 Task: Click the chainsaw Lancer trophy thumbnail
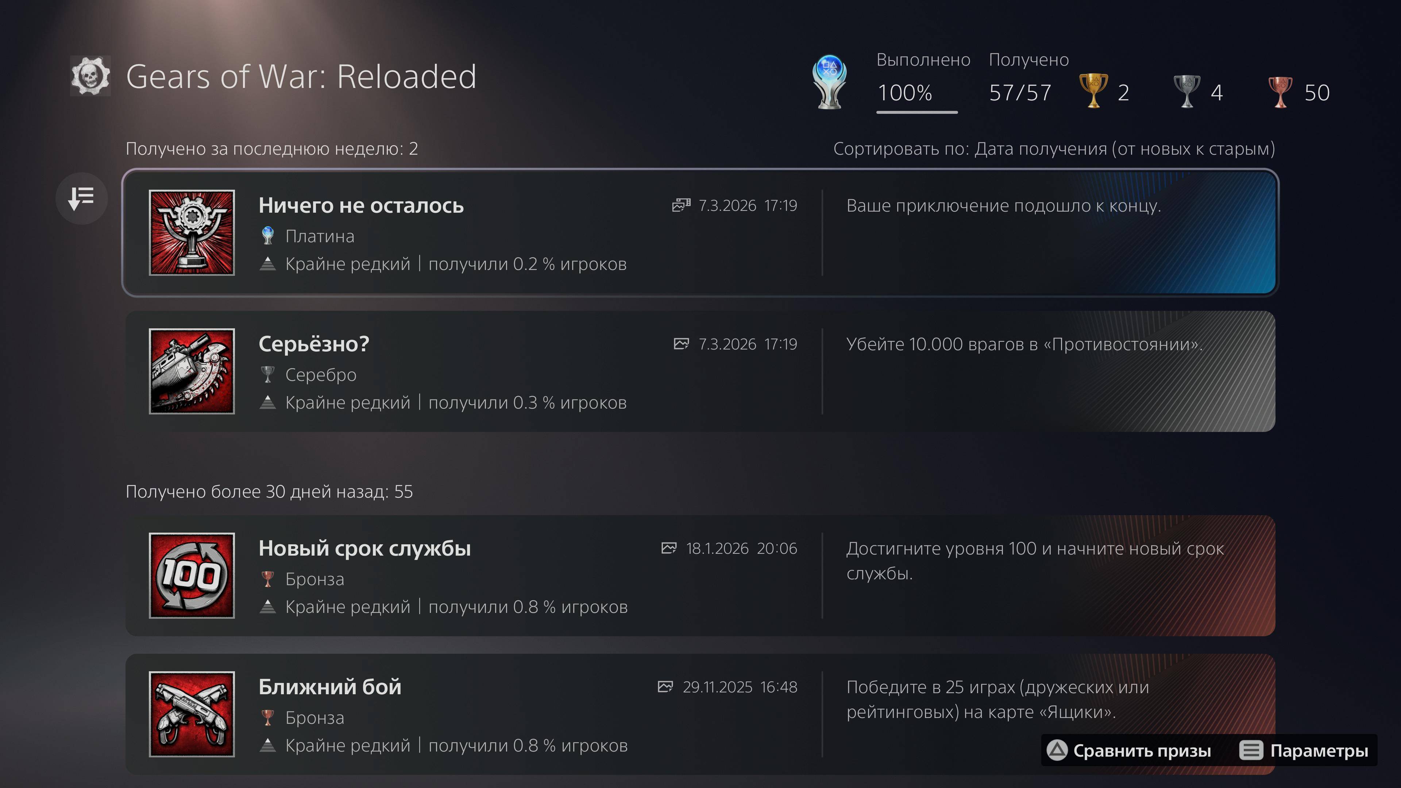pyautogui.click(x=192, y=371)
